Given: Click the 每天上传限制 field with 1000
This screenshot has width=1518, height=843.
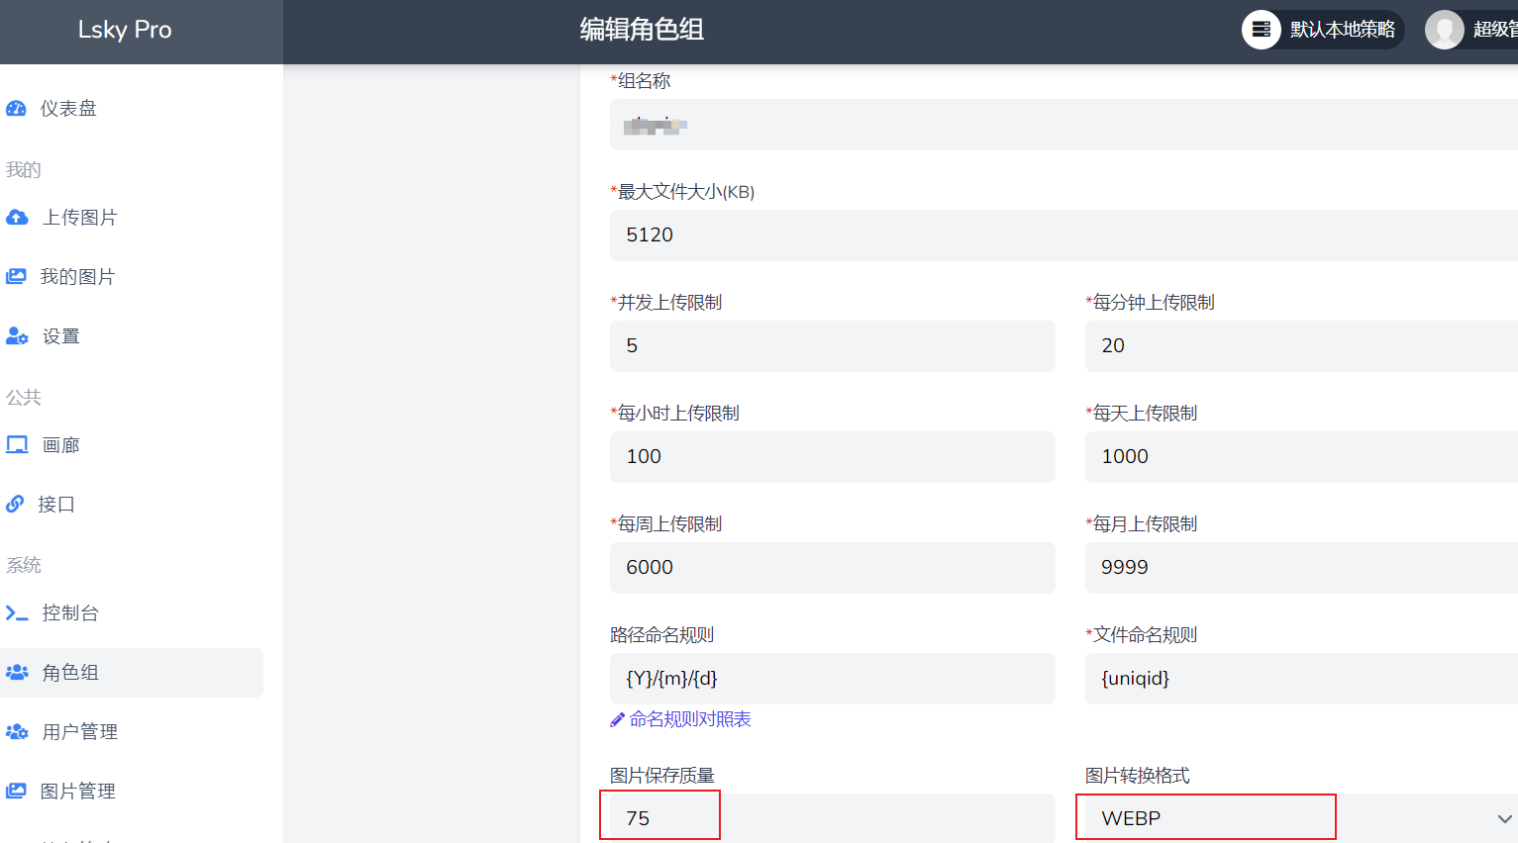Looking at the screenshot, I should tap(1301, 457).
